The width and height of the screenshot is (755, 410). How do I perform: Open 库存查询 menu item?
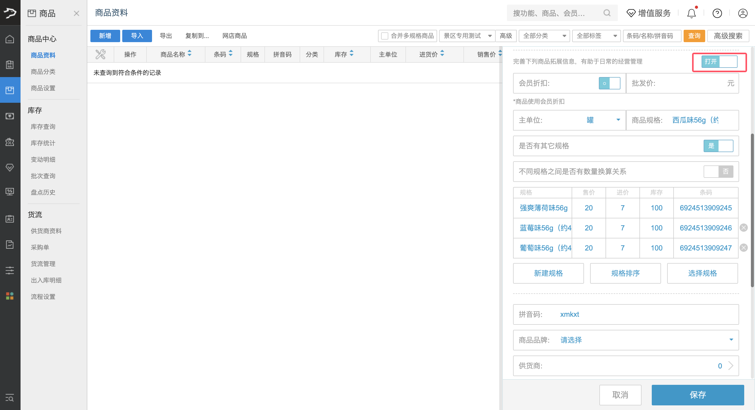coord(43,127)
